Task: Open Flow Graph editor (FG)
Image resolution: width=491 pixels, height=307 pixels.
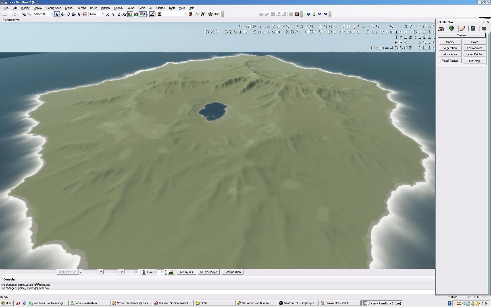Action: coord(325,14)
